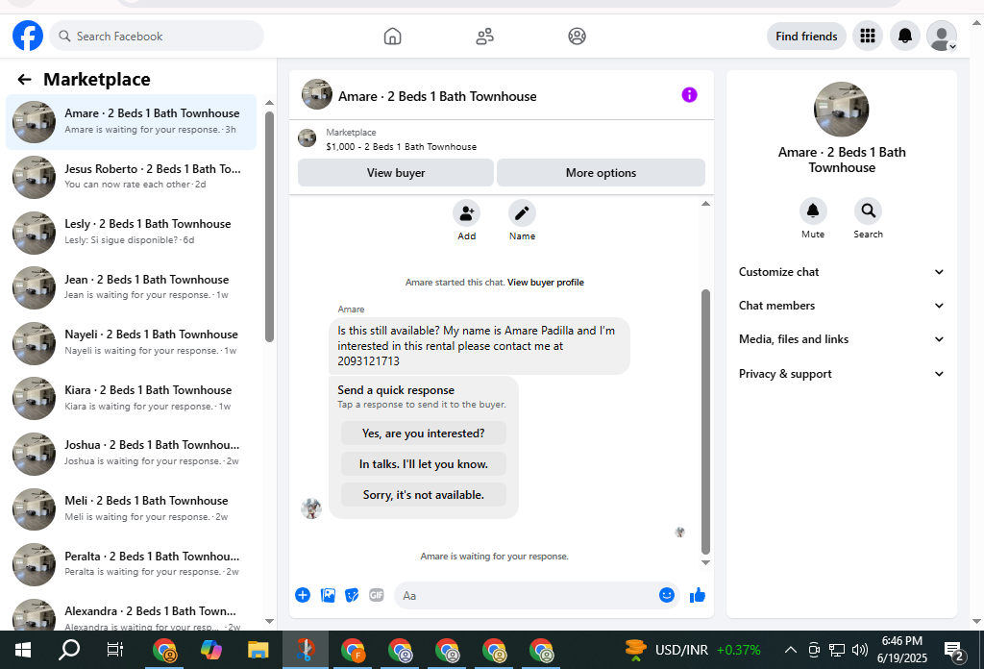Open File Explorer from taskbar

pyautogui.click(x=258, y=650)
